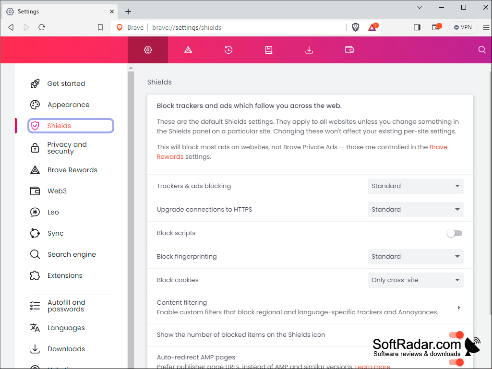Viewport: 492px width, 369px height.
Task: Close the Settings tab
Action: point(112,12)
